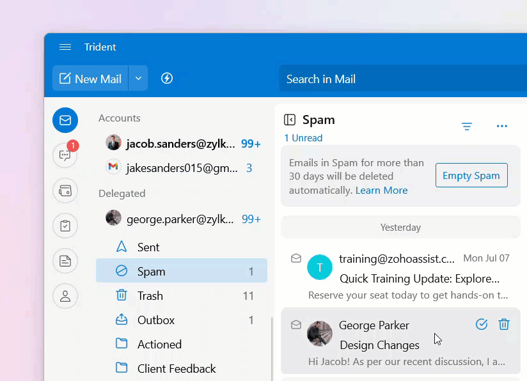Select the delegated george.parker@zylk... account
This screenshot has height=381, width=527.
tap(182, 219)
